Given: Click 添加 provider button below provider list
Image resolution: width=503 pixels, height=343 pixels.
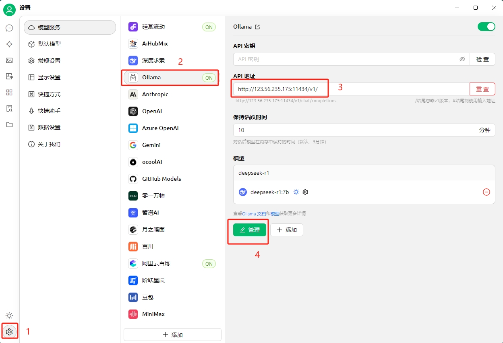Looking at the screenshot, I should (172, 335).
